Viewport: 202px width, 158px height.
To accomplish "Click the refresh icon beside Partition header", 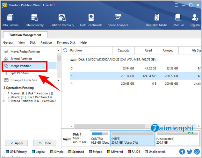I will point(65,50).
